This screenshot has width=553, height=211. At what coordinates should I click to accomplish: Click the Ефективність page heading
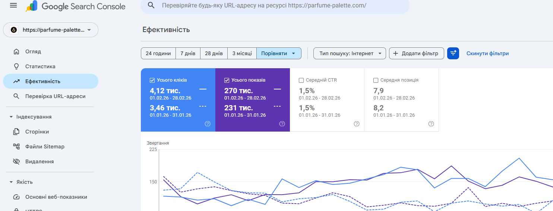(x=166, y=30)
